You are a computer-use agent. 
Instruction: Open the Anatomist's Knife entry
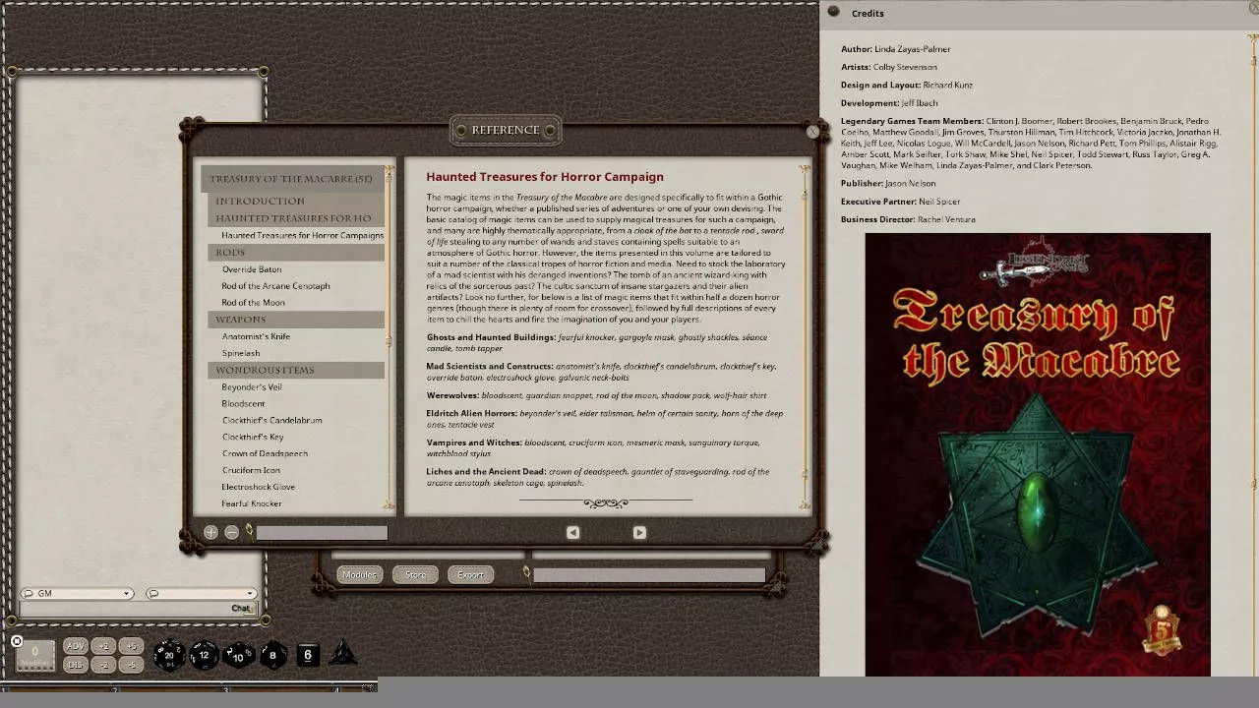point(256,336)
